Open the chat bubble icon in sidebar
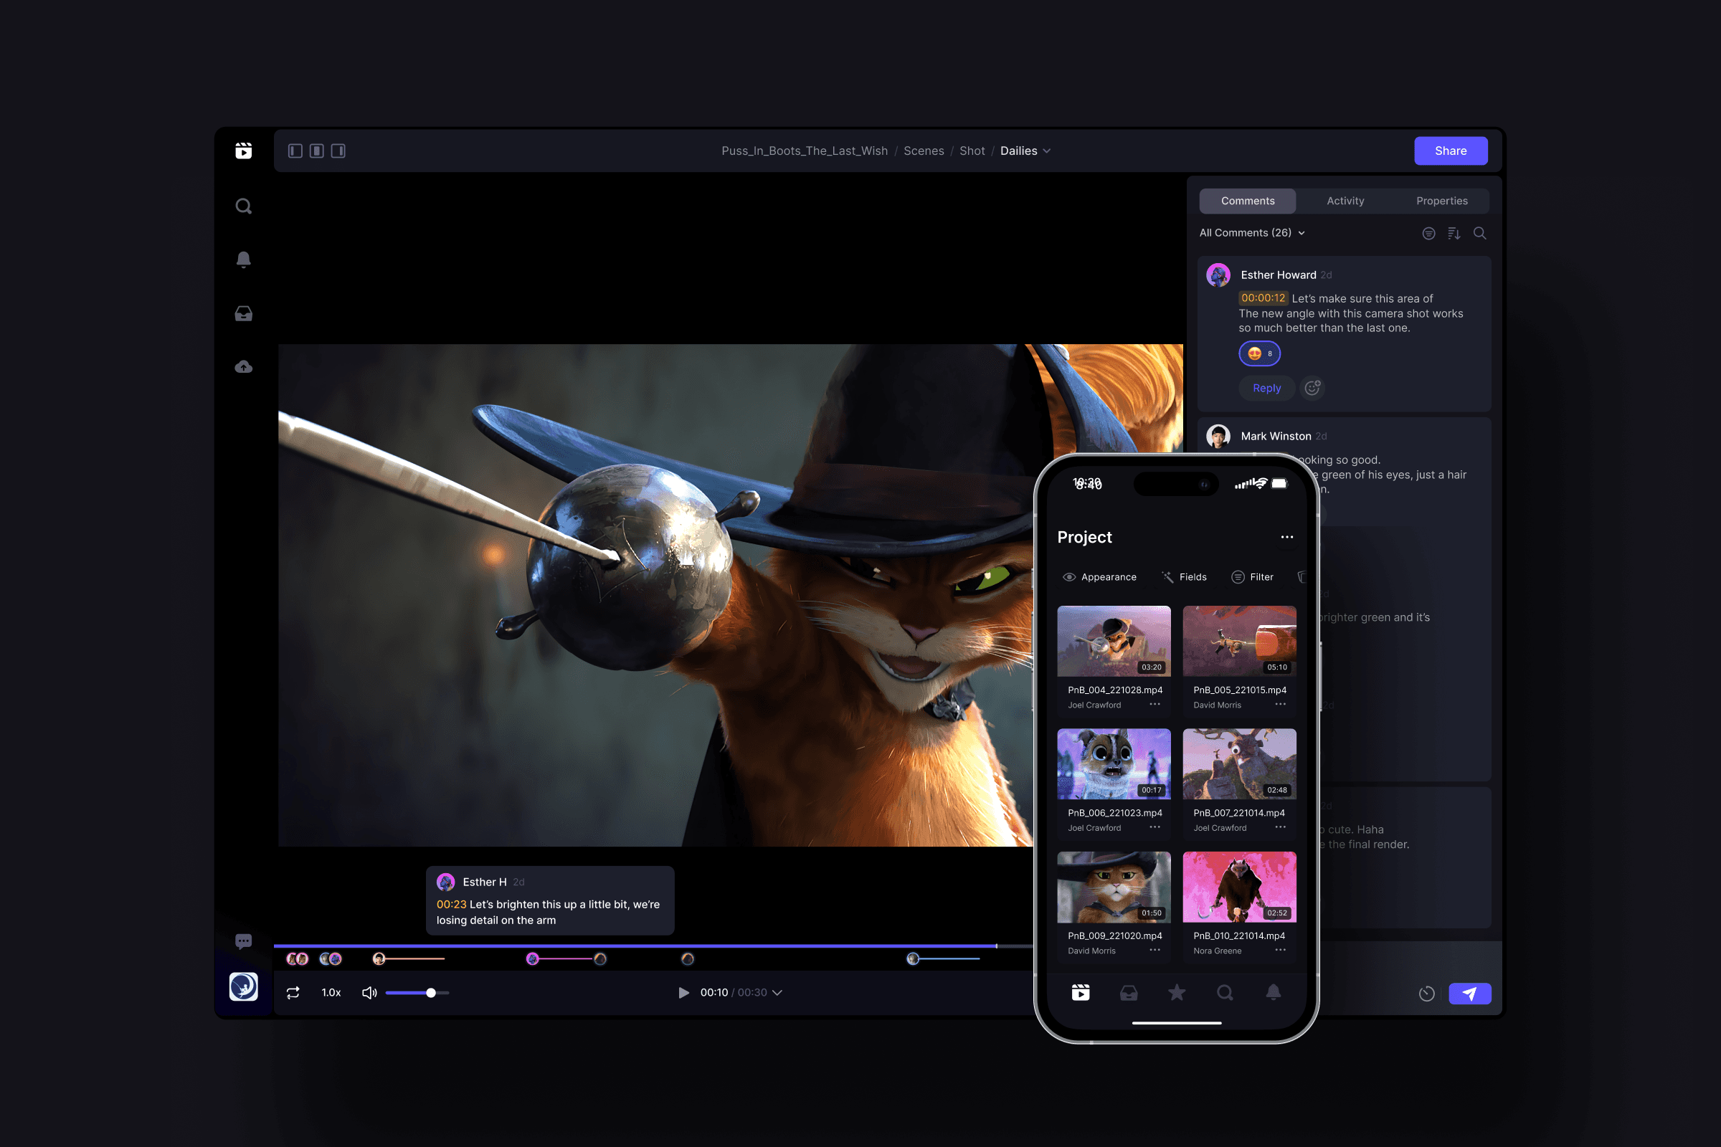Image resolution: width=1721 pixels, height=1147 pixels. (244, 941)
